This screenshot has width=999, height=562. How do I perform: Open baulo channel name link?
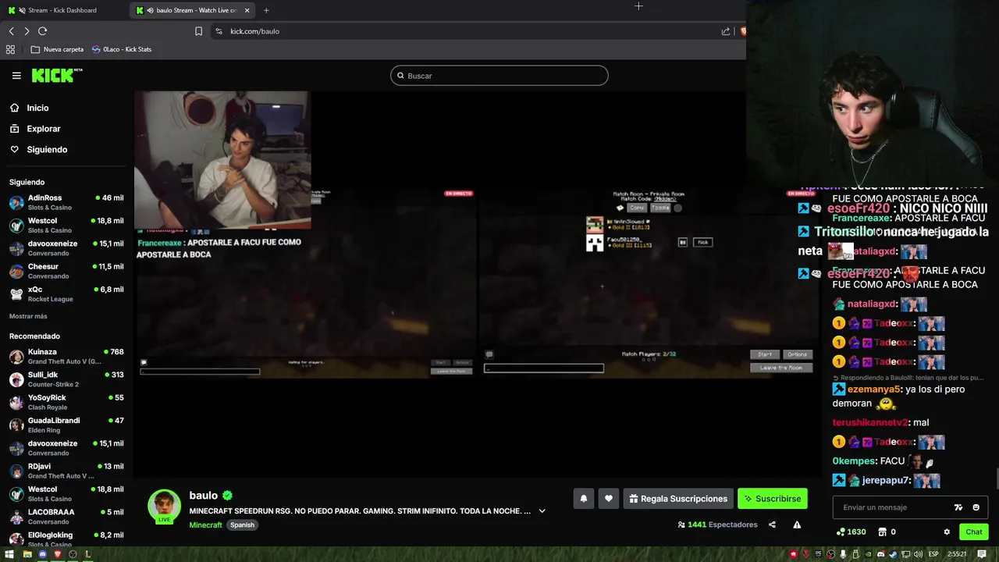(203, 496)
